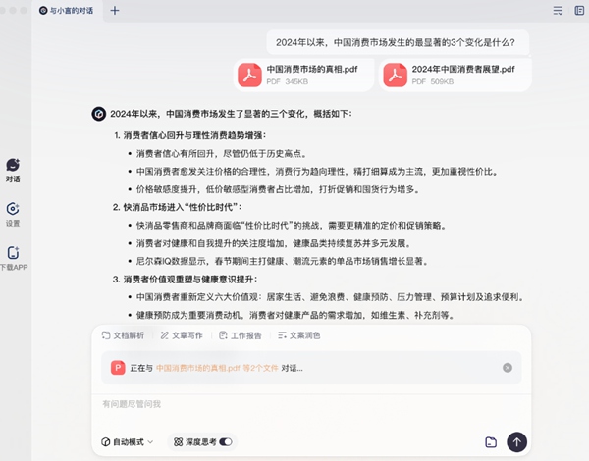Click the bullet starting 快消品零售商和品牌商面临
The image size is (589, 461).
292,226
